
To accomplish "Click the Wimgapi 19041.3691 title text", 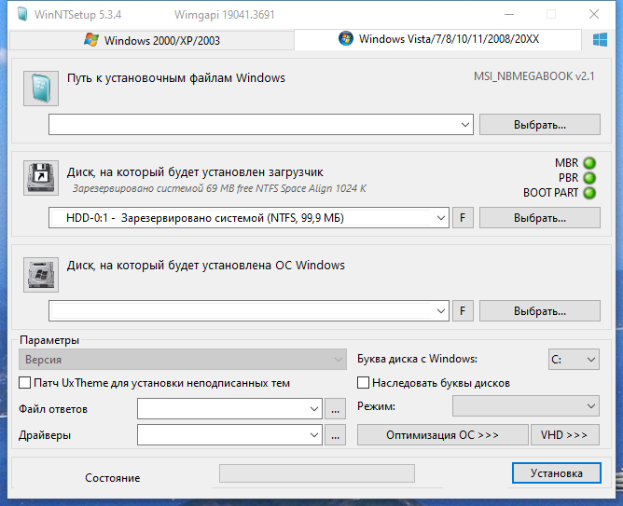I will (x=225, y=15).
